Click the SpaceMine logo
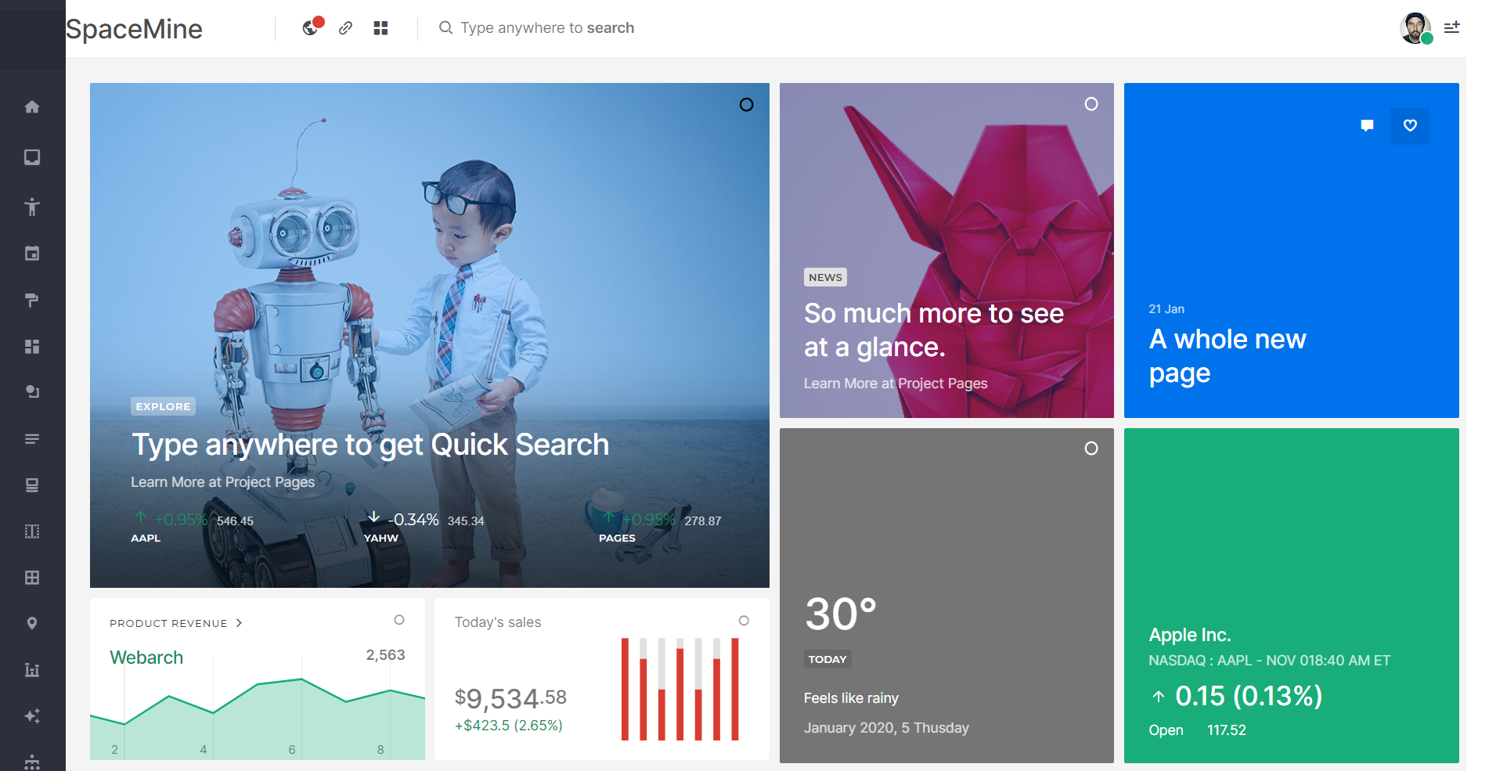1489x771 pixels. (x=134, y=29)
